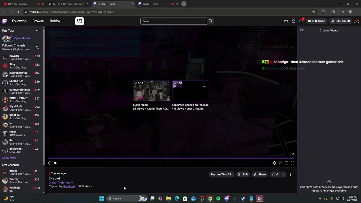Open Gift Turbo button
Screen dimensions: 361x203
[x=316, y=21]
